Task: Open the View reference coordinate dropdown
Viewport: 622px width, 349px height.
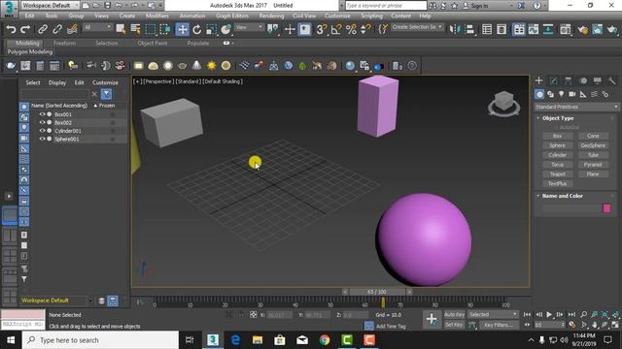Action: [249, 27]
